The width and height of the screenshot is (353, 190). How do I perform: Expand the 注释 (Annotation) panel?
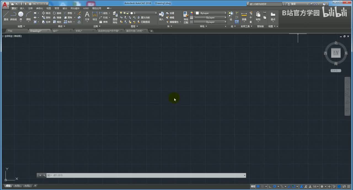click(x=97, y=26)
